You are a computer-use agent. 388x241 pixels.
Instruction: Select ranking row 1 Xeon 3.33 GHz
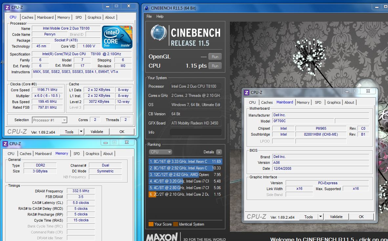[185, 162]
